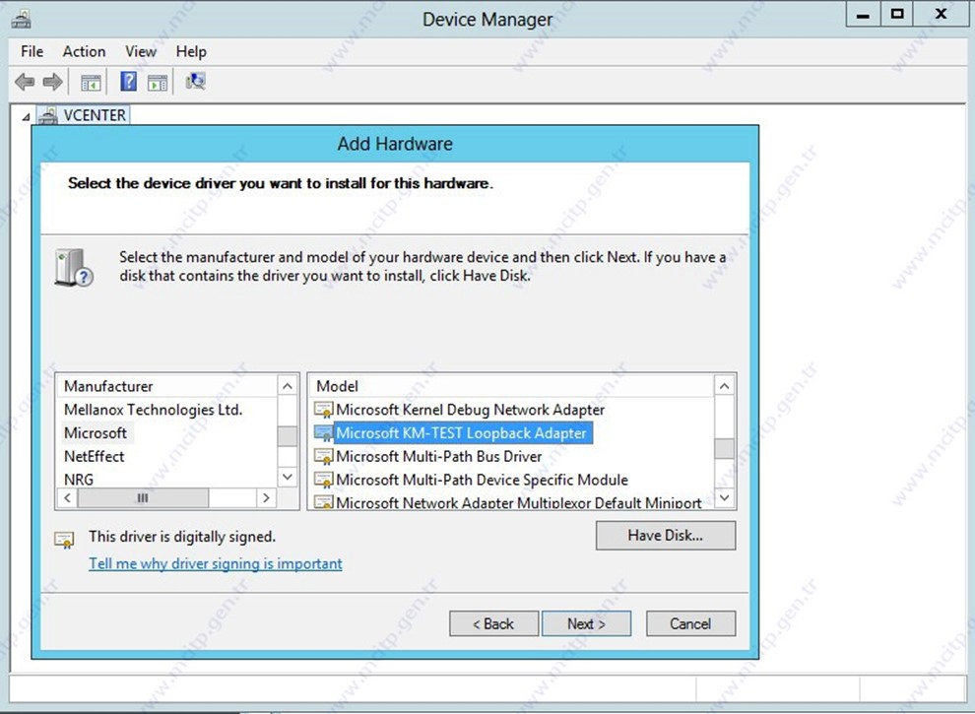The image size is (975, 714).
Task: Click the Forward arrow in Device Manager toolbar
Action: click(x=52, y=82)
